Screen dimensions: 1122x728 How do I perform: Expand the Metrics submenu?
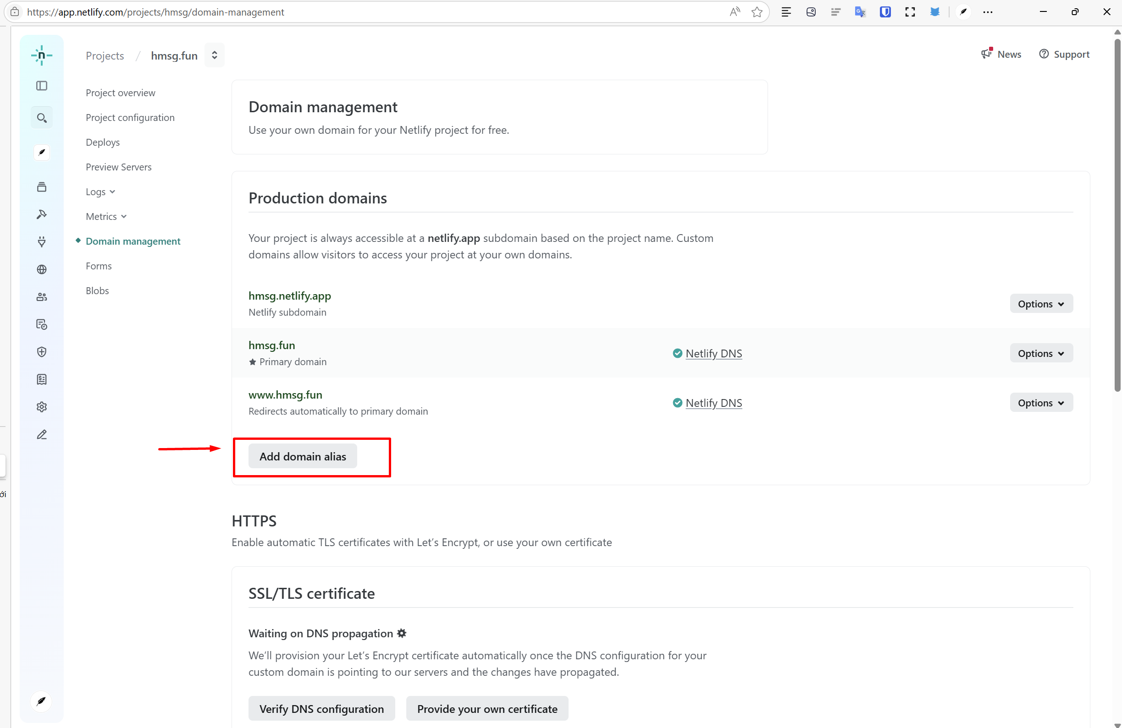106,216
